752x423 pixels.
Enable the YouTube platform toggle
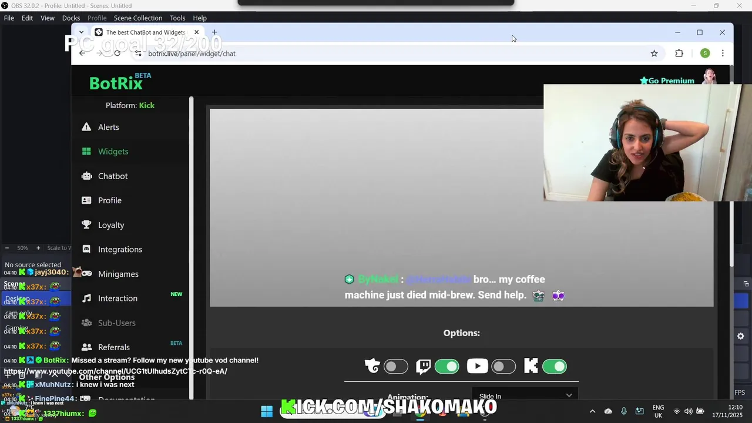point(503,367)
